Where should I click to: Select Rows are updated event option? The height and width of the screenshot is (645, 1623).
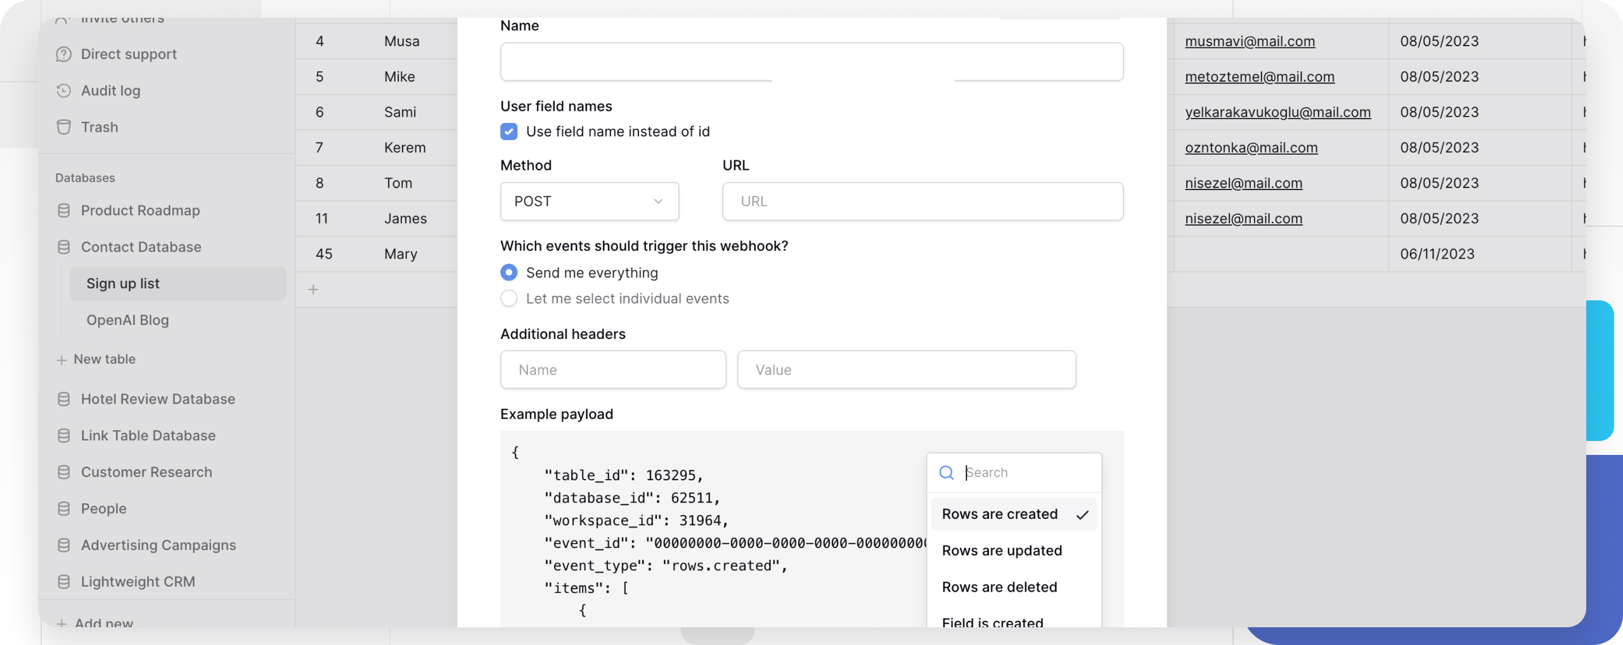coord(1002,551)
